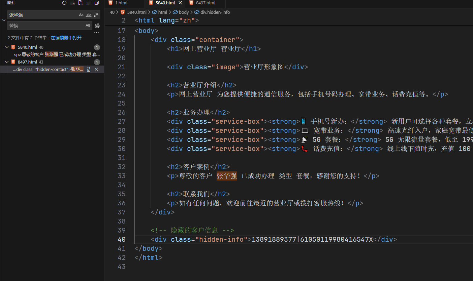Screen dimensions: 473x281
Task: Toggle regular expression search option
Action: click(x=96, y=15)
